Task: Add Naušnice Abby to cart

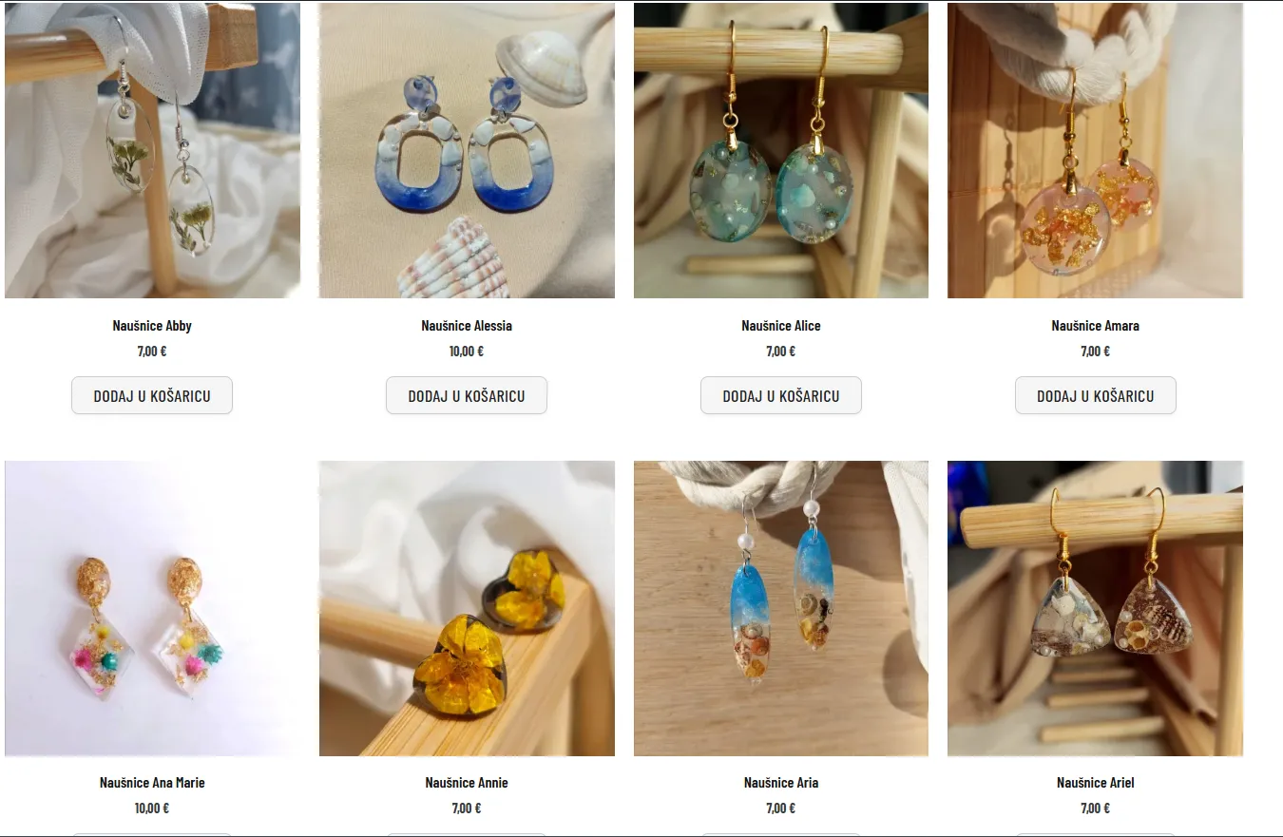Action: (152, 395)
